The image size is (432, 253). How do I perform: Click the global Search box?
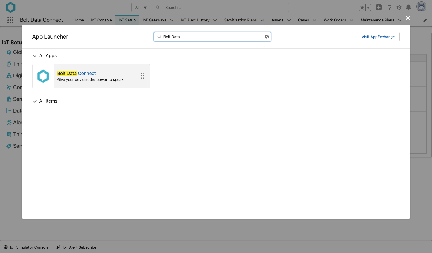click(220, 7)
